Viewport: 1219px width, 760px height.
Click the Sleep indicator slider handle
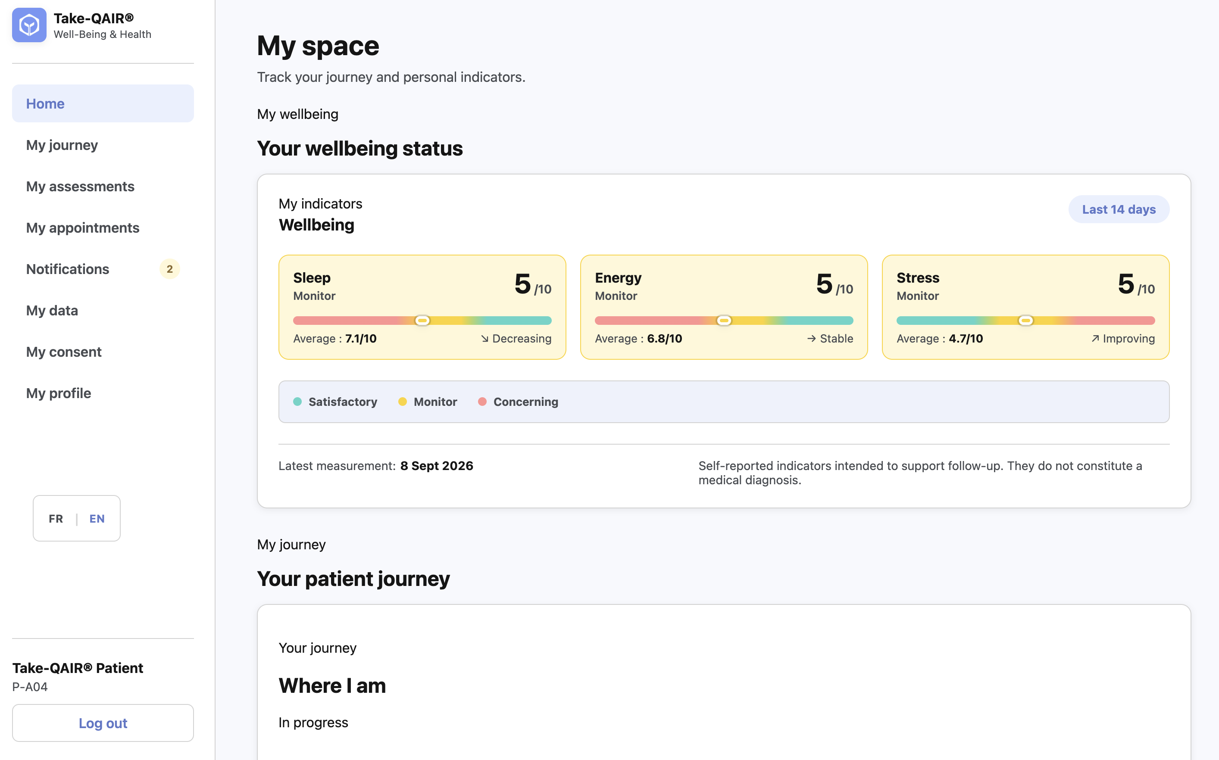coord(422,320)
